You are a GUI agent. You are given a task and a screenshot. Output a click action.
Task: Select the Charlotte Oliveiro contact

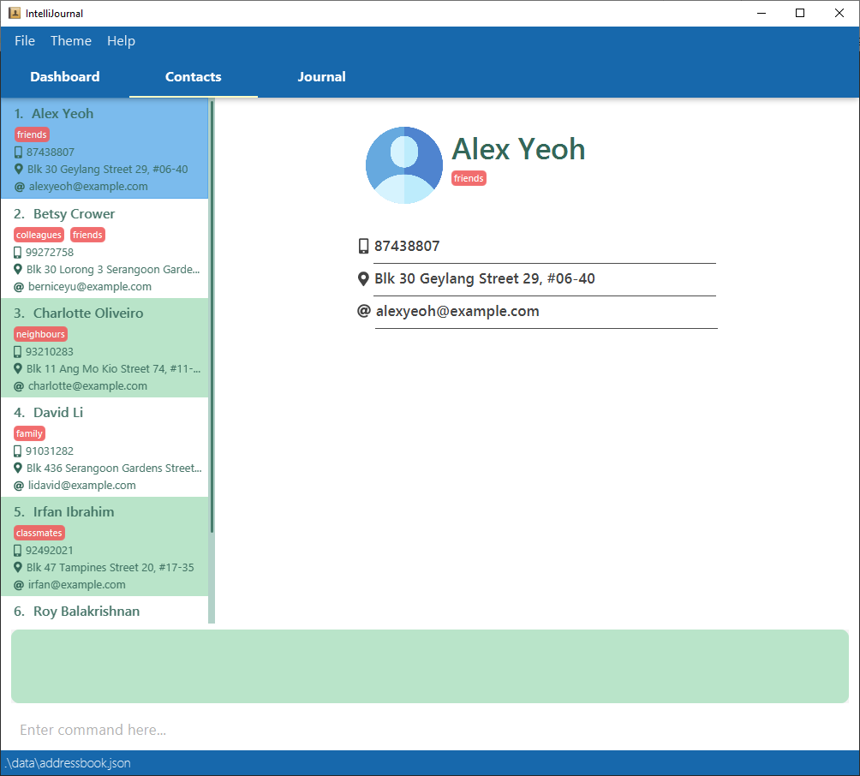[105, 348]
